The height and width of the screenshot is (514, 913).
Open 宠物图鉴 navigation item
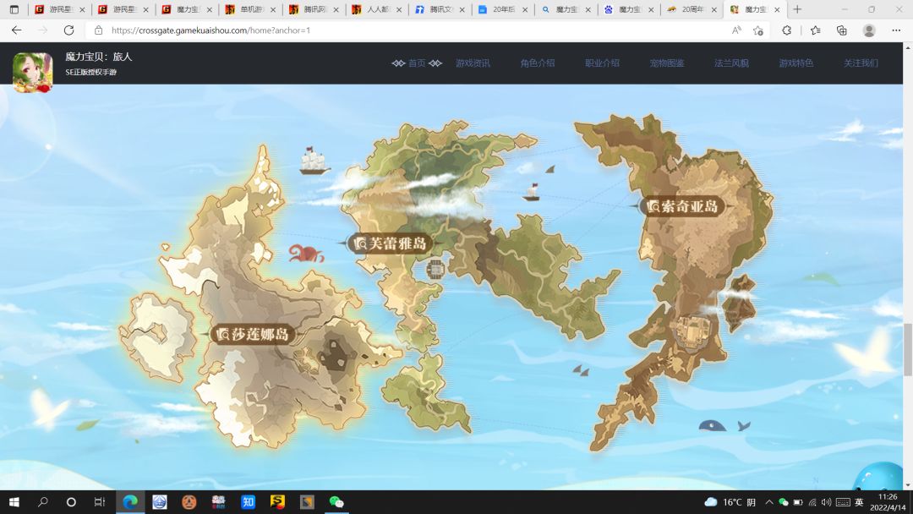667,63
